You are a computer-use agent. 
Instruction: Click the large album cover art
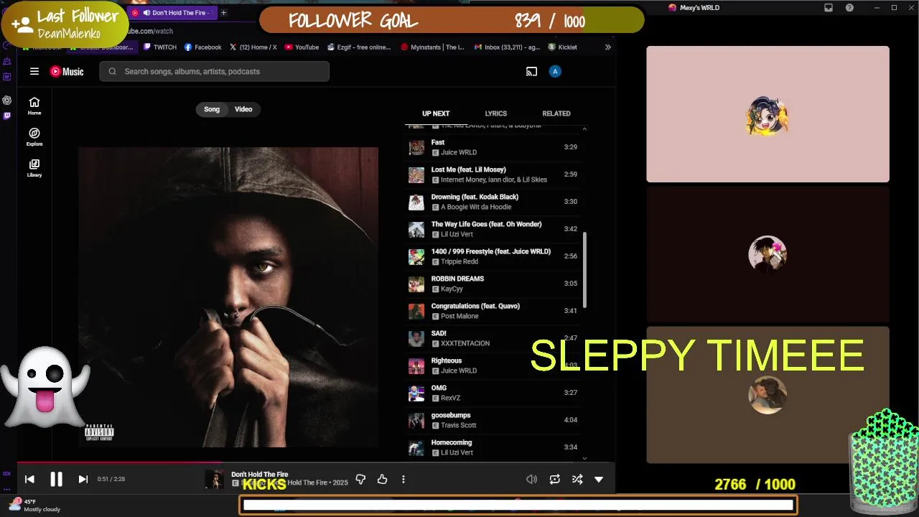tap(228, 297)
